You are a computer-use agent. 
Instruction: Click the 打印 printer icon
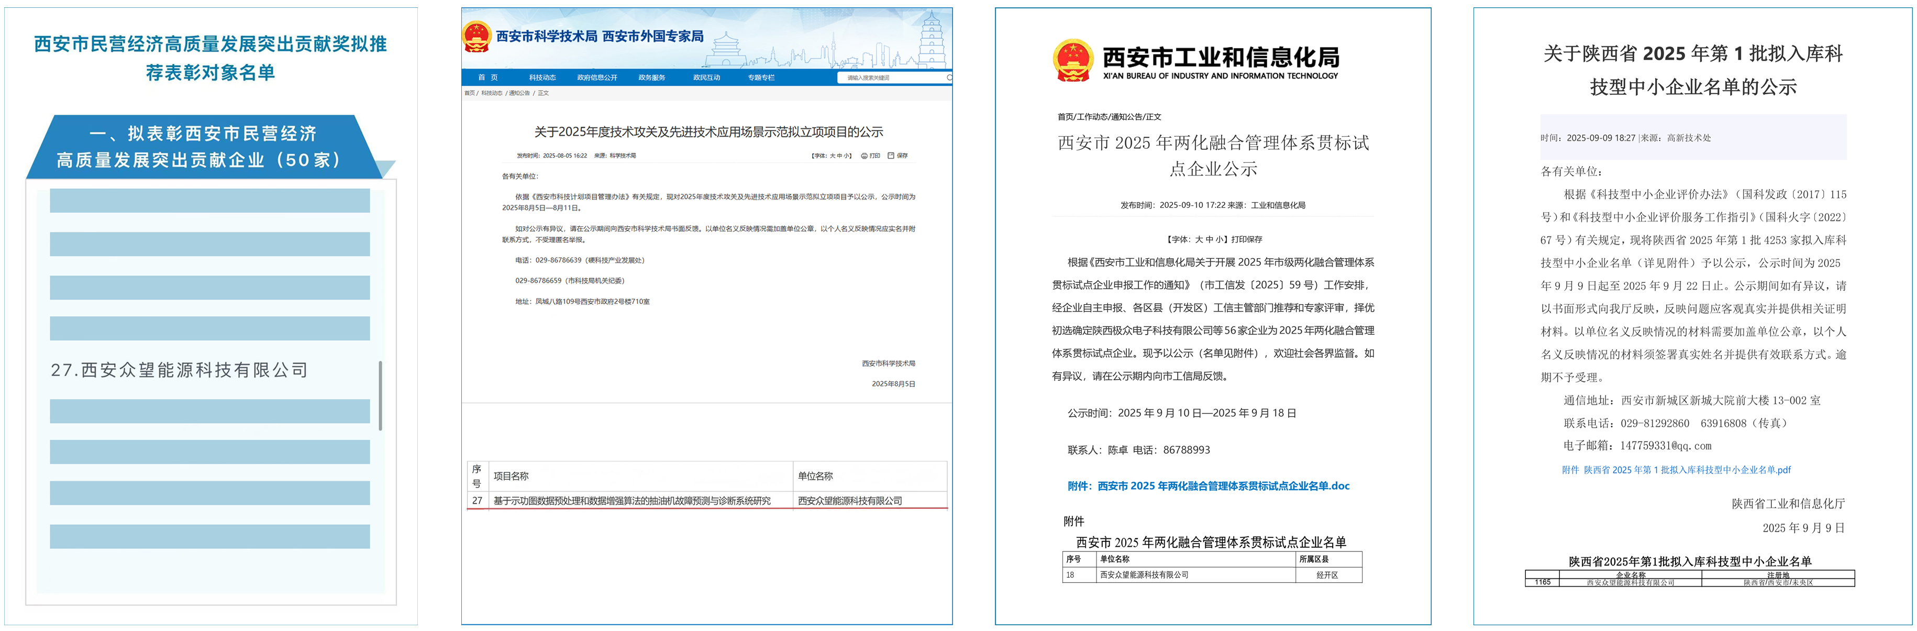[x=864, y=156]
